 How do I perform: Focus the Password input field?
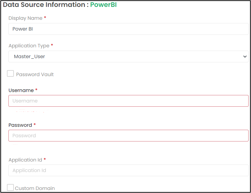128,135
